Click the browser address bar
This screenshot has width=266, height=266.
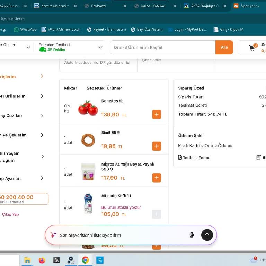[x=133, y=19]
